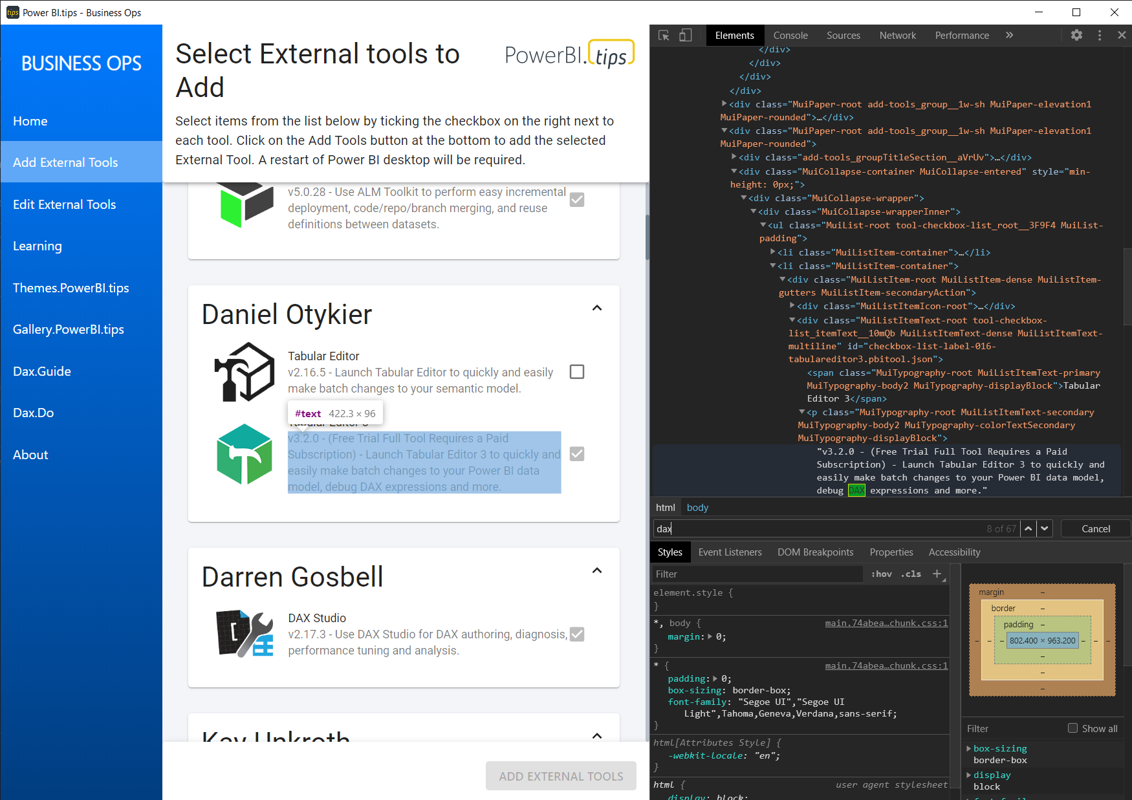The width and height of the screenshot is (1132, 800).
Task: Click the Add External Tools button
Action: tap(561, 776)
